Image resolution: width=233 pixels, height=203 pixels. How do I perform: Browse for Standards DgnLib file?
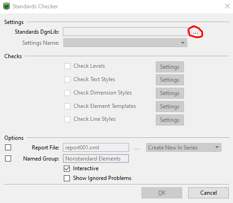pos(196,32)
